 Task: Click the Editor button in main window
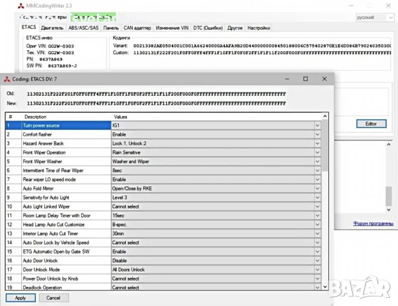click(371, 124)
